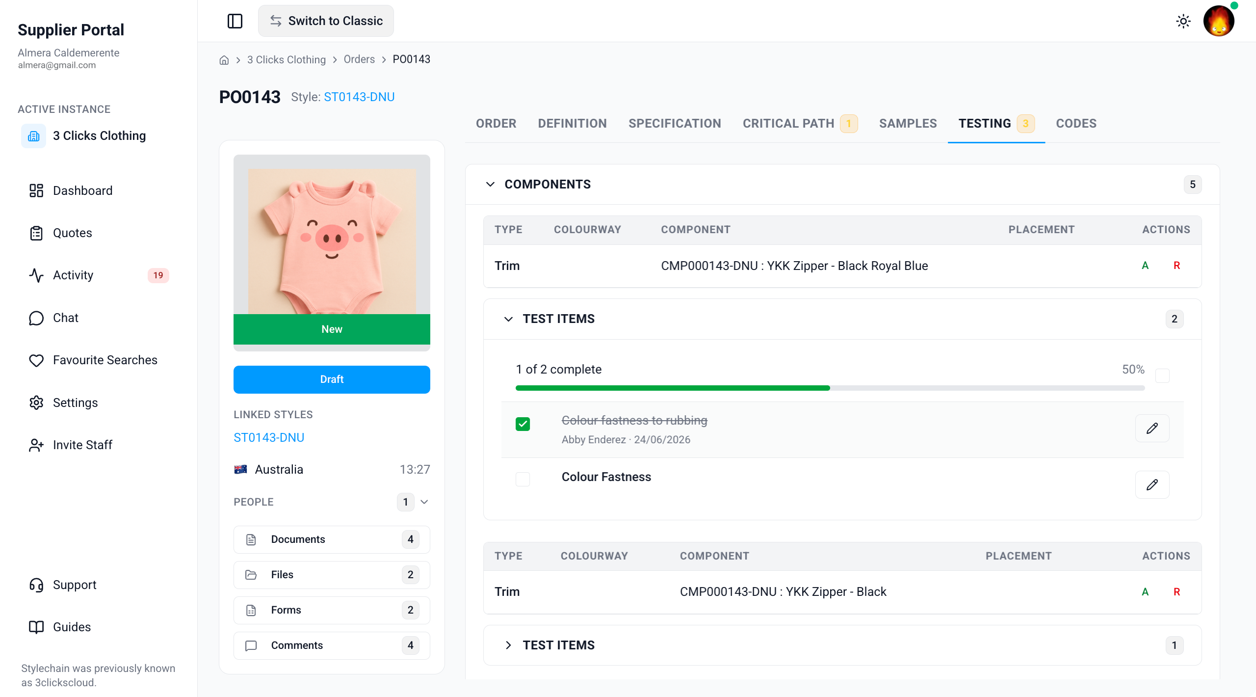
Task: Click the Australia flag icon
Action: (240, 470)
